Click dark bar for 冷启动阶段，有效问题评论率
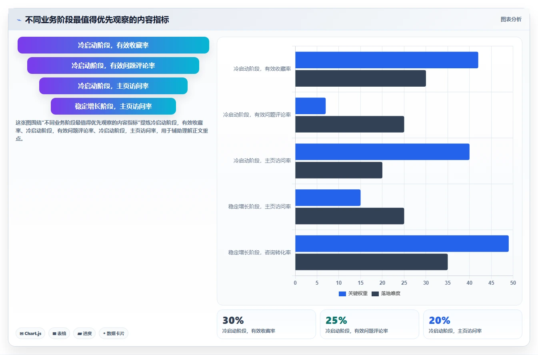This screenshot has width=538, height=355. pyautogui.click(x=350, y=124)
